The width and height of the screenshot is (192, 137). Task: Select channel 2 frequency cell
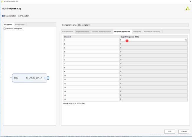153,44
